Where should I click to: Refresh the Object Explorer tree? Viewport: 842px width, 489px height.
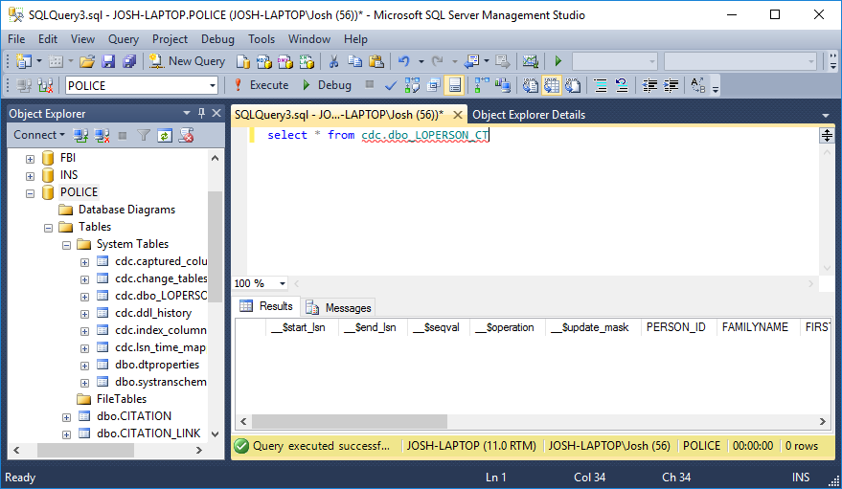165,136
